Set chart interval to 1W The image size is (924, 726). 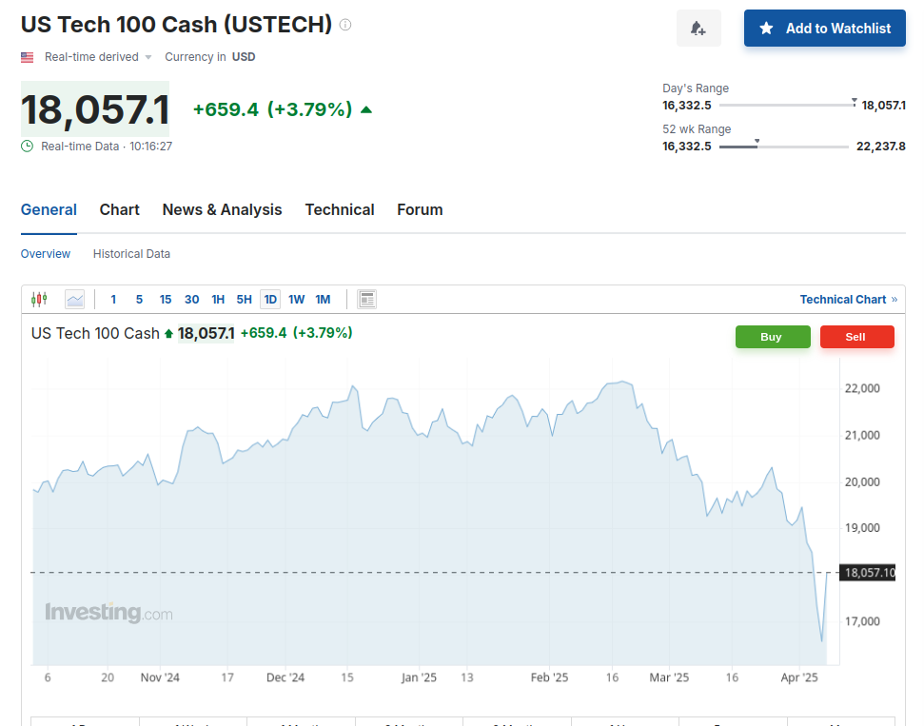coord(296,300)
